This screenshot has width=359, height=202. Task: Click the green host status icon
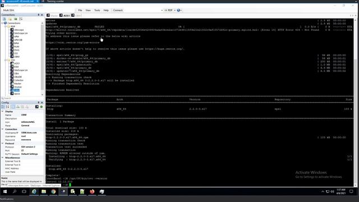point(42,107)
